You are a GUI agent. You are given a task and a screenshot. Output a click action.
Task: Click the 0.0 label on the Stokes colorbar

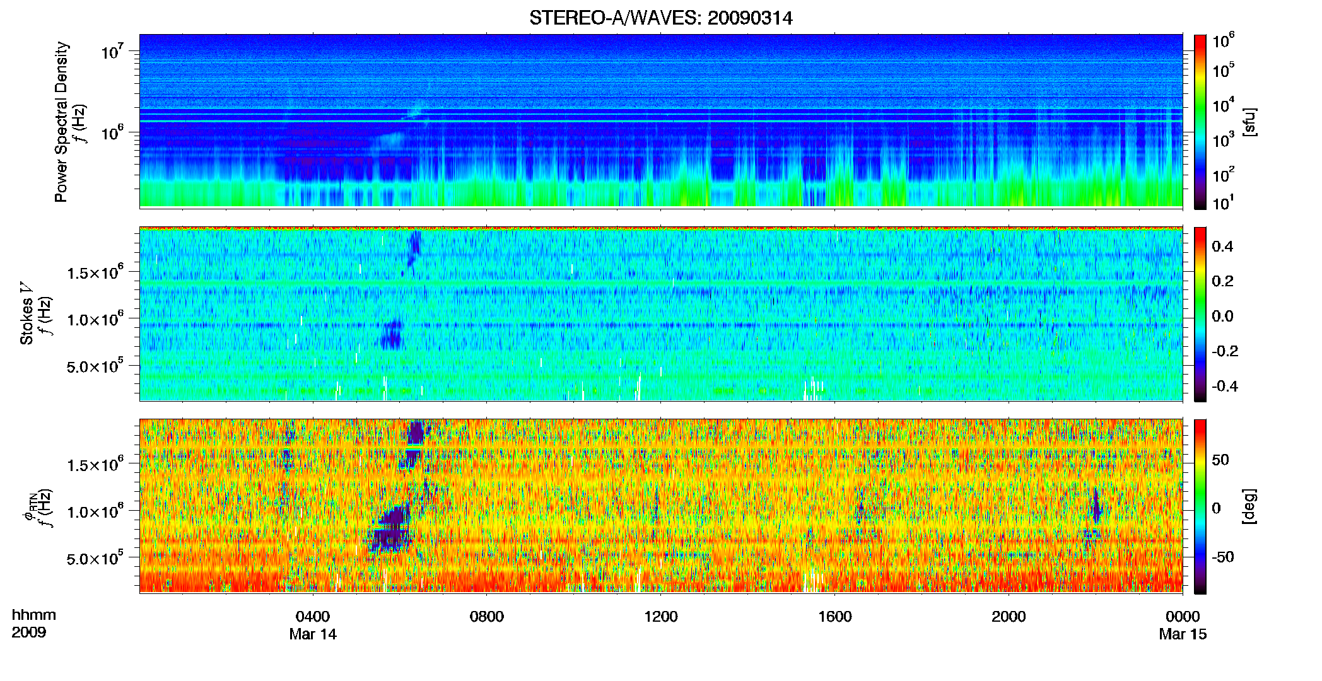tap(1222, 316)
